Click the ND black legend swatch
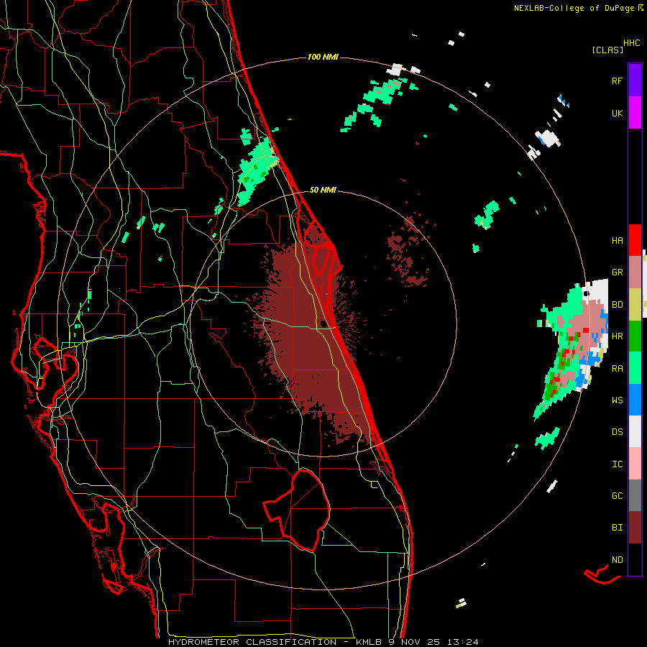 click(x=635, y=559)
